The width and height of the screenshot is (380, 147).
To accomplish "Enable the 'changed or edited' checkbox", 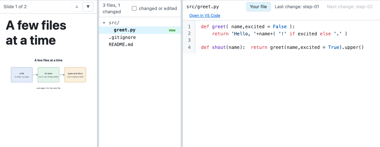I will (x=134, y=9).
